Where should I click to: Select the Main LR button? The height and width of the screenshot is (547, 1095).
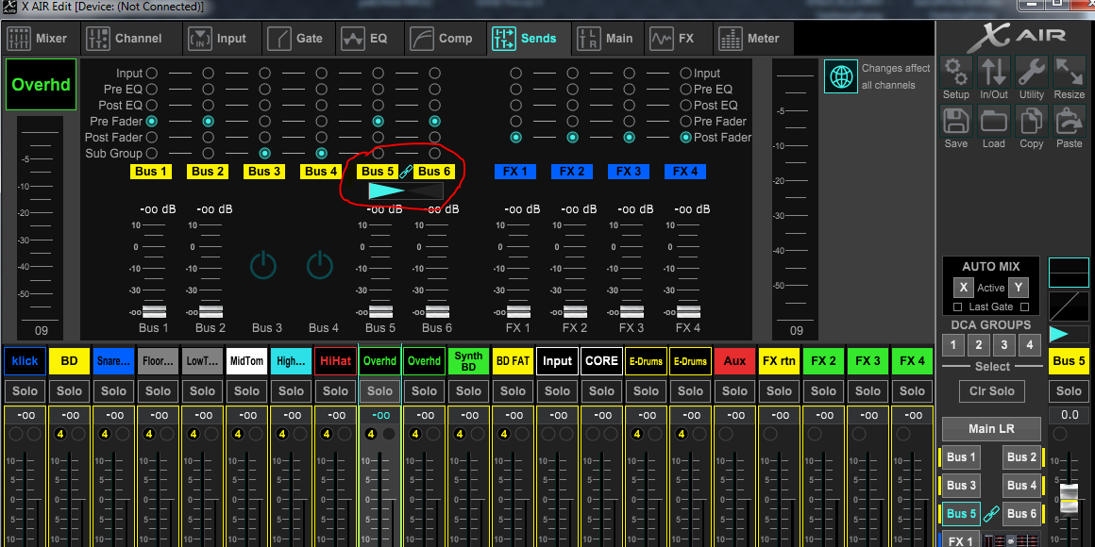pyautogui.click(x=991, y=428)
